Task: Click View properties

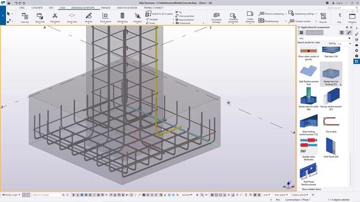Action: (x=185, y=16)
